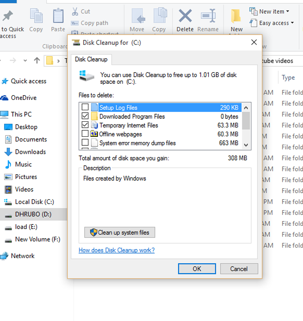Click the Copy icon in Clipboard group
The height and width of the screenshot is (321, 303).
pyautogui.click(x=36, y=16)
